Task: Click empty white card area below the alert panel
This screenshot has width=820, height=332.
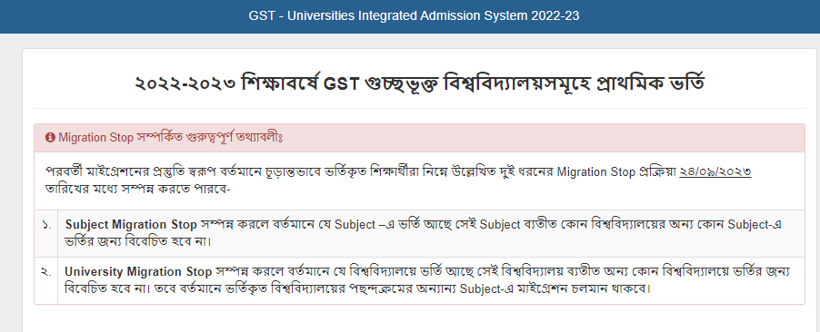Action: click(x=419, y=318)
